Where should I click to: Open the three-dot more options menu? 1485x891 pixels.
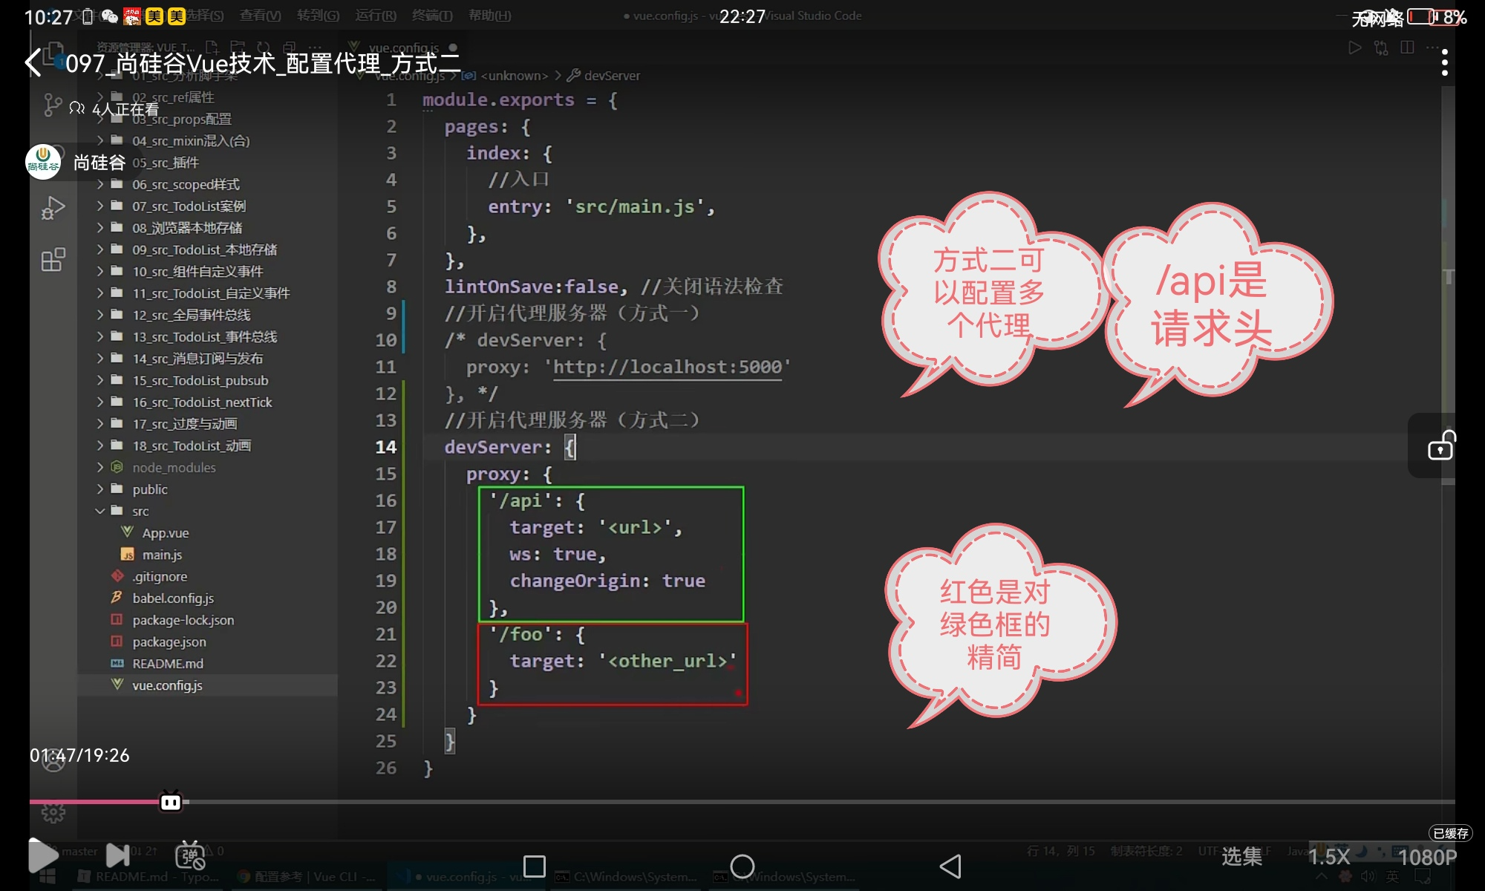coord(1444,62)
